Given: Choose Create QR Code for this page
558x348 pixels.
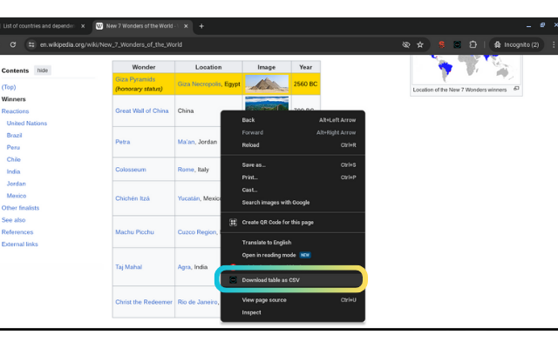Looking at the screenshot, I should click(x=293, y=223).
